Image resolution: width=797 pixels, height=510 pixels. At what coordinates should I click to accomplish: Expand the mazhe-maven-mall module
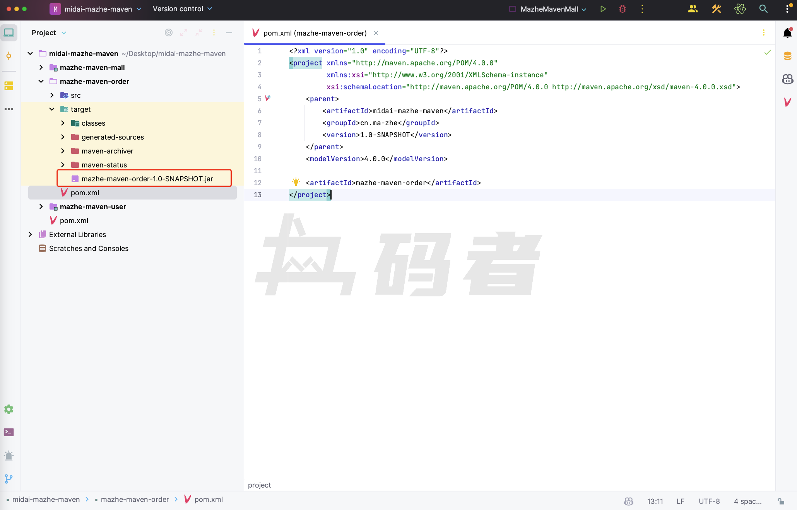tap(41, 68)
